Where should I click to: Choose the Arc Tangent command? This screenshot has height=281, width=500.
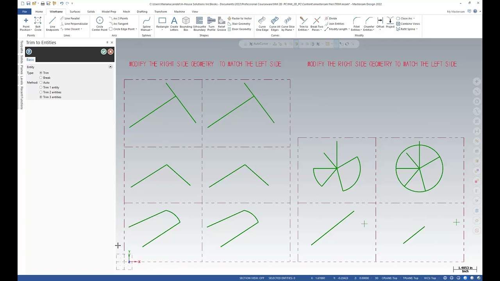coord(118,24)
